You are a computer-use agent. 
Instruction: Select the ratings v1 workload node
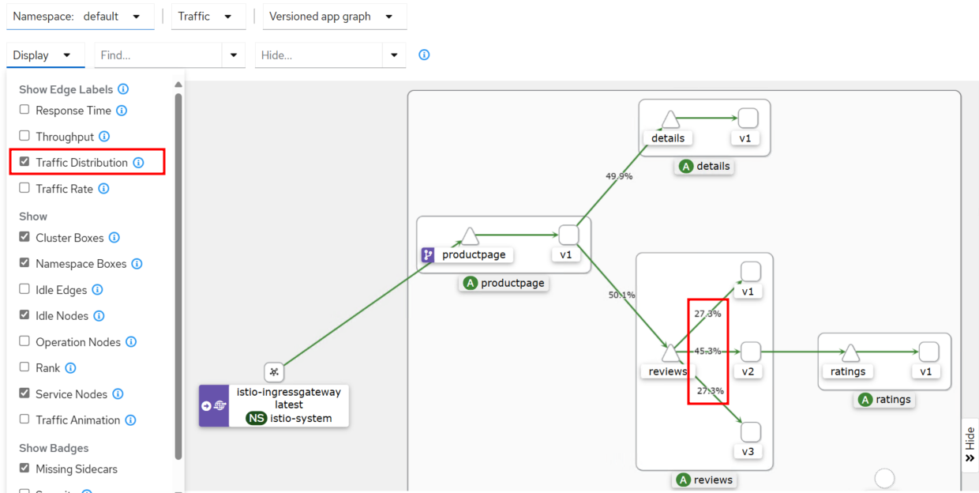click(x=928, y=352)
